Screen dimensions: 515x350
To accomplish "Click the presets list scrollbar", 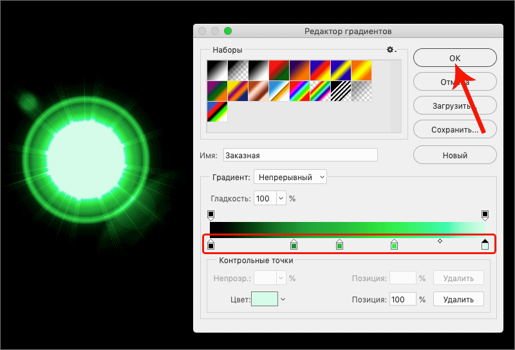I will [396, 97].
